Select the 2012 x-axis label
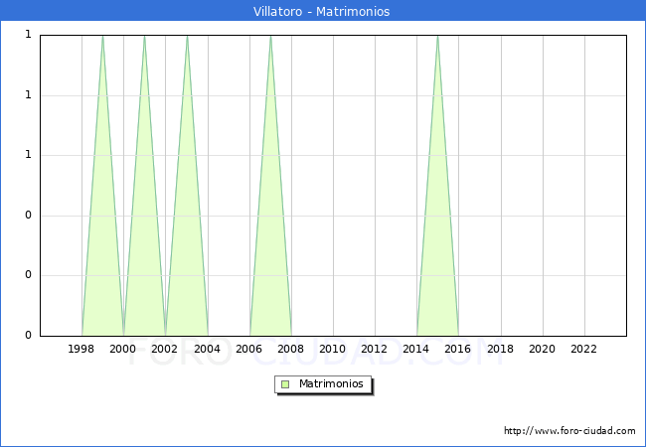Viewport: 646px width, 447px height. tap(374, 349)
